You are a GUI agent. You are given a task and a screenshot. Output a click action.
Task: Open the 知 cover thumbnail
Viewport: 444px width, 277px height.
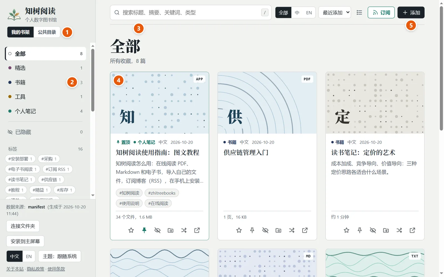point(160,103)
